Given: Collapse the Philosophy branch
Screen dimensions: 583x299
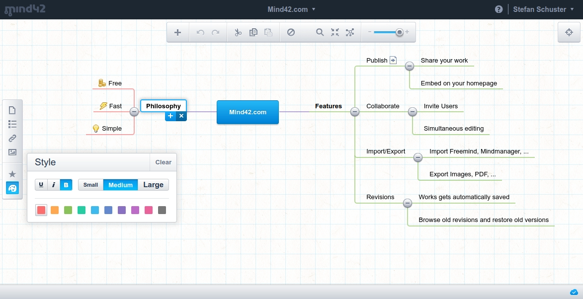Looking at the screenshot, I should 134,112.
